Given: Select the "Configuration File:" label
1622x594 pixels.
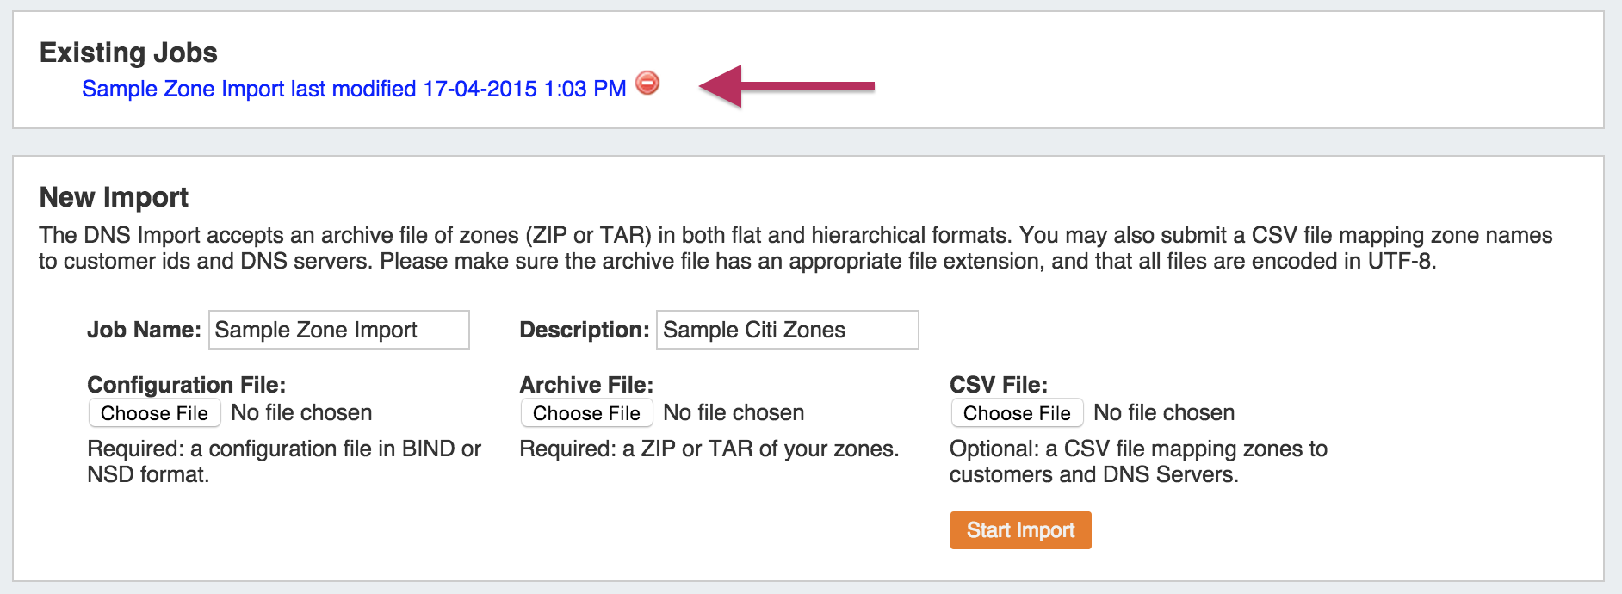Looking at the screenshot, I should 186,384.
